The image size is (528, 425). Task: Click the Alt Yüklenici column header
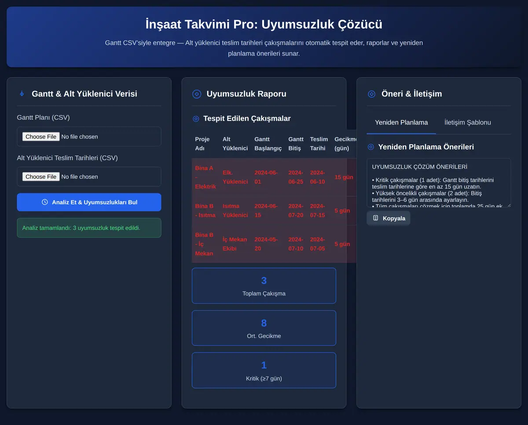pyautogui.click(x=235, y=144)
